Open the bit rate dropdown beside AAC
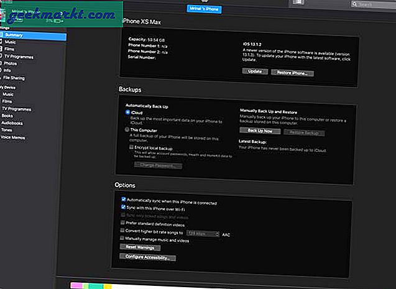Viewport: 396px width, 289px height. pyautogui.click(x=203, y=234)
